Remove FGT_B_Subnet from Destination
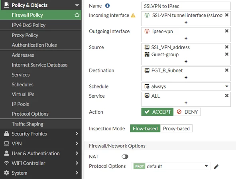236x179 pixels. pos(227,70)
